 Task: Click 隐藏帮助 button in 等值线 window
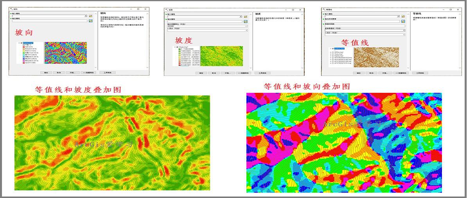pyautogui.click(x=401, y=73)
